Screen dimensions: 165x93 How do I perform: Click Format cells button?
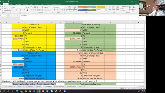pyautogui.click(x=117, y=8)
